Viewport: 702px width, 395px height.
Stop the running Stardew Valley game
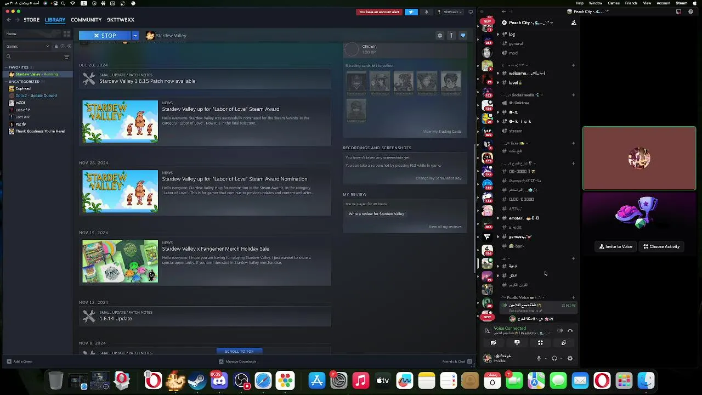click(105, 36)
